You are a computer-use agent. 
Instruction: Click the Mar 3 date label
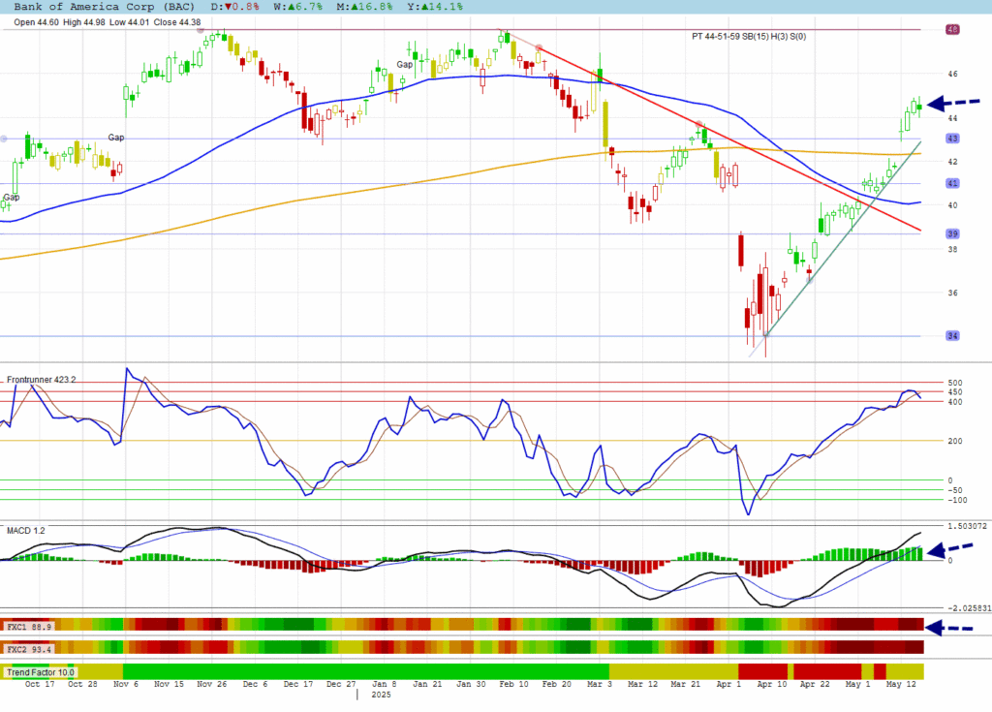click(599, 684)
